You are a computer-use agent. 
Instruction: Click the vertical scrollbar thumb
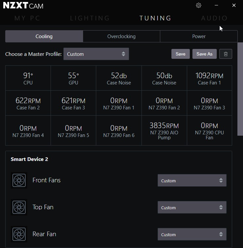click(240, 89)
